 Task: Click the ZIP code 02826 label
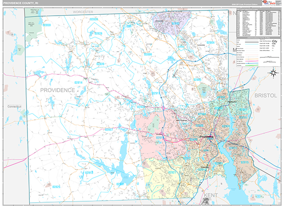tap(98, 34)
